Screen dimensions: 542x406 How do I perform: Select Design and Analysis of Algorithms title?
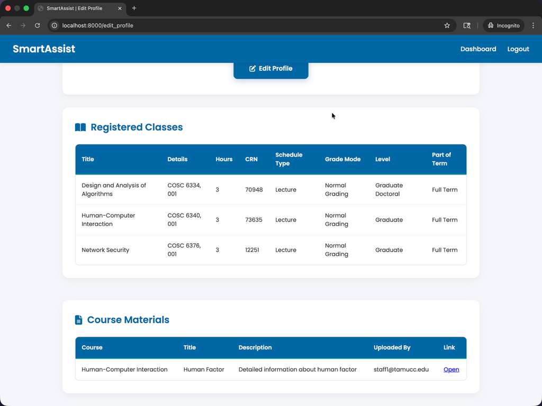pyautogui.click(x=114, y=190)
